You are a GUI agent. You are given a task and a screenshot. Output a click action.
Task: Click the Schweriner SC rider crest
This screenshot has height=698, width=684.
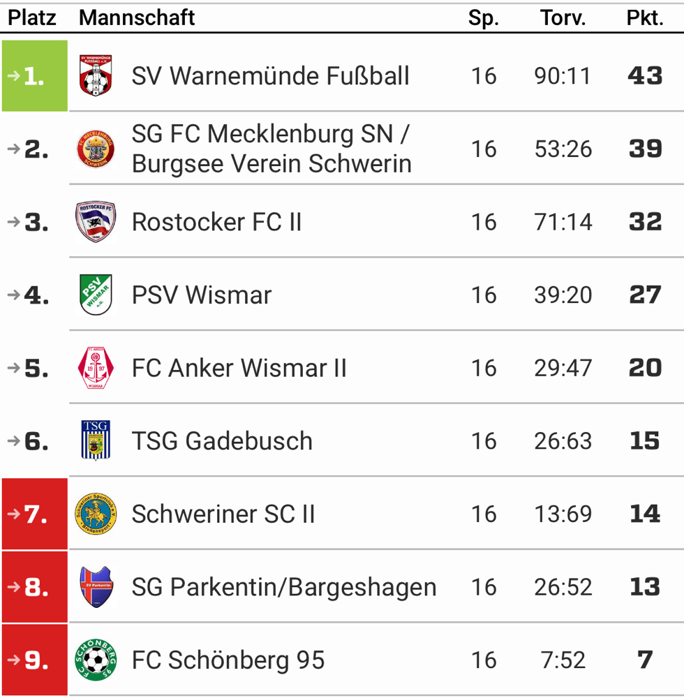[x=96, y=514]
